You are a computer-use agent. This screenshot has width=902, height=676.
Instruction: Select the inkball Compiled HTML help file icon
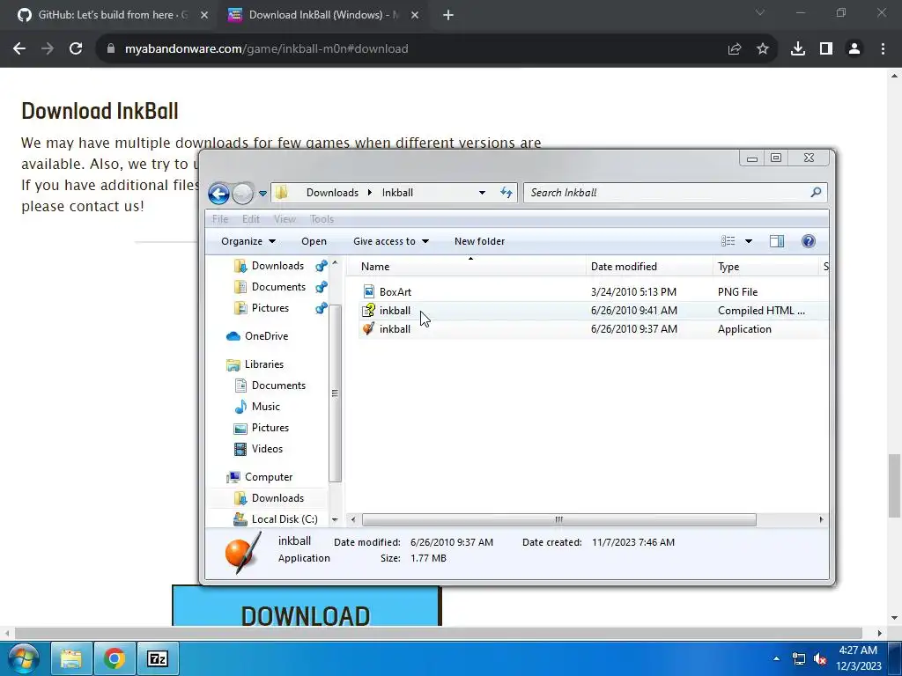[x=368, y=311]
